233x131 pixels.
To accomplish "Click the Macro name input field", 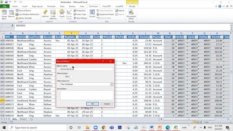I will [87, 69].
